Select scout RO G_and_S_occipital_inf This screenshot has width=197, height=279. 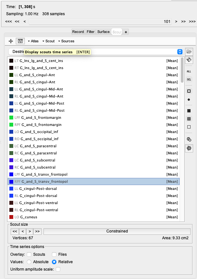coord(94,139)
